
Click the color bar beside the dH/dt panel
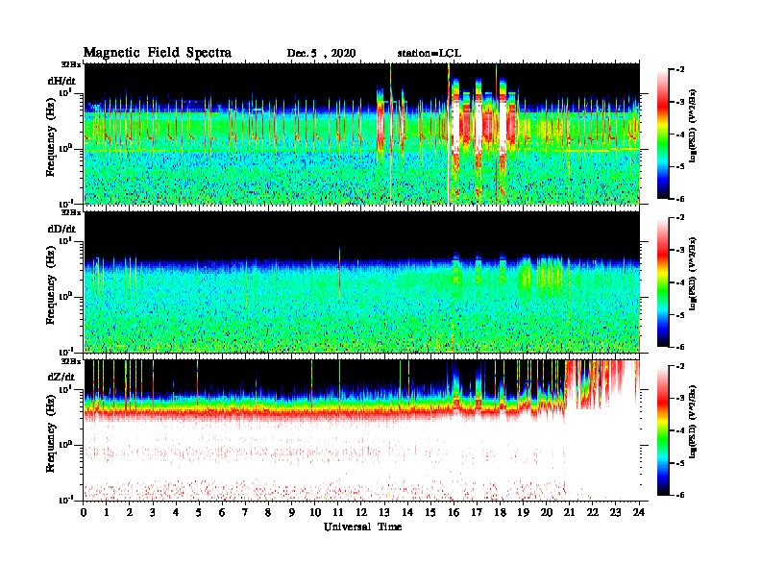coord(663,134)
